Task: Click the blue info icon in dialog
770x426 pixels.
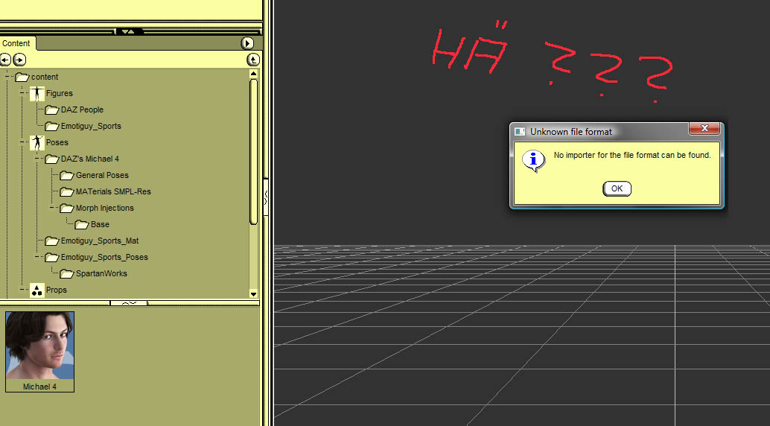Action: click(533, 160)
